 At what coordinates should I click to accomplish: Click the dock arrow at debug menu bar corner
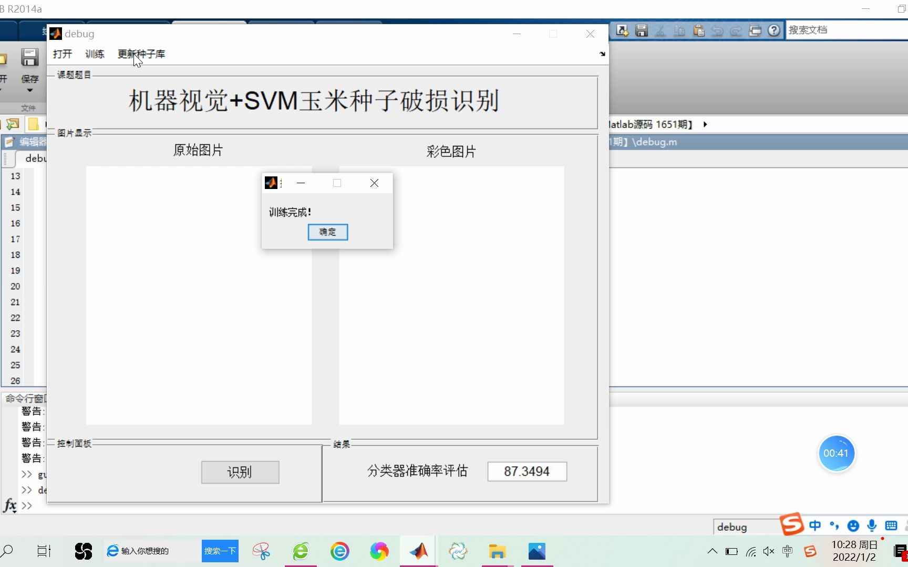602,54
